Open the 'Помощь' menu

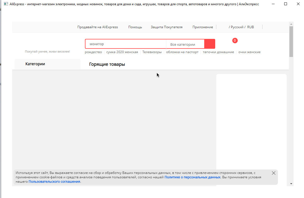[135, 27]
